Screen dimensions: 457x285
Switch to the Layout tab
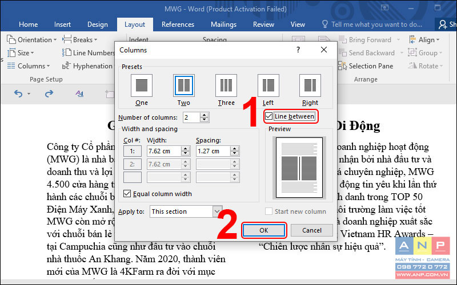click(135, 25)
